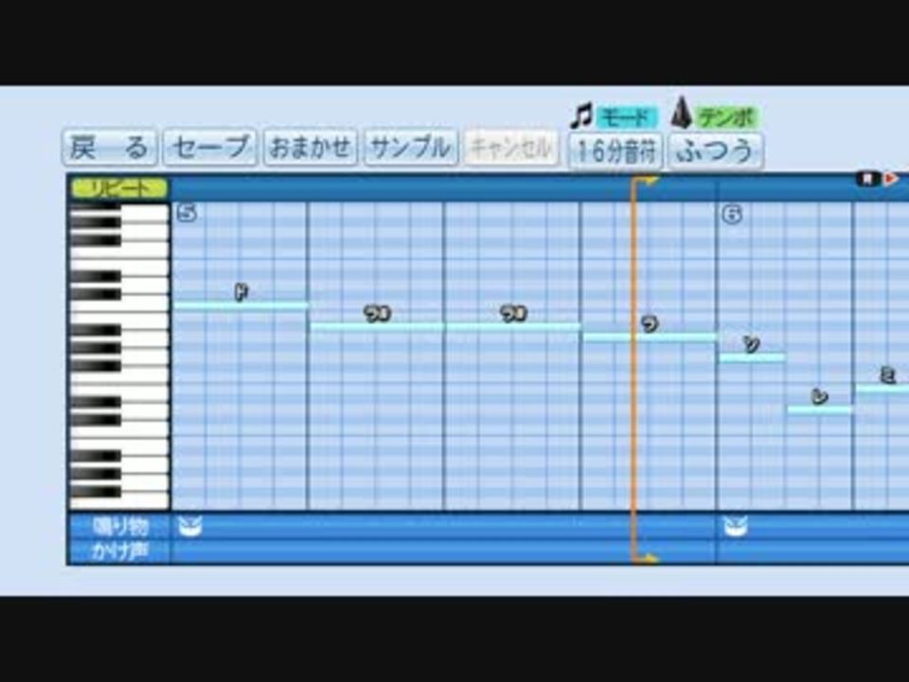This screenshot has height=682, width=909.
Task: Toggle the yellow リピート repeat button
Action: [119, 188]
